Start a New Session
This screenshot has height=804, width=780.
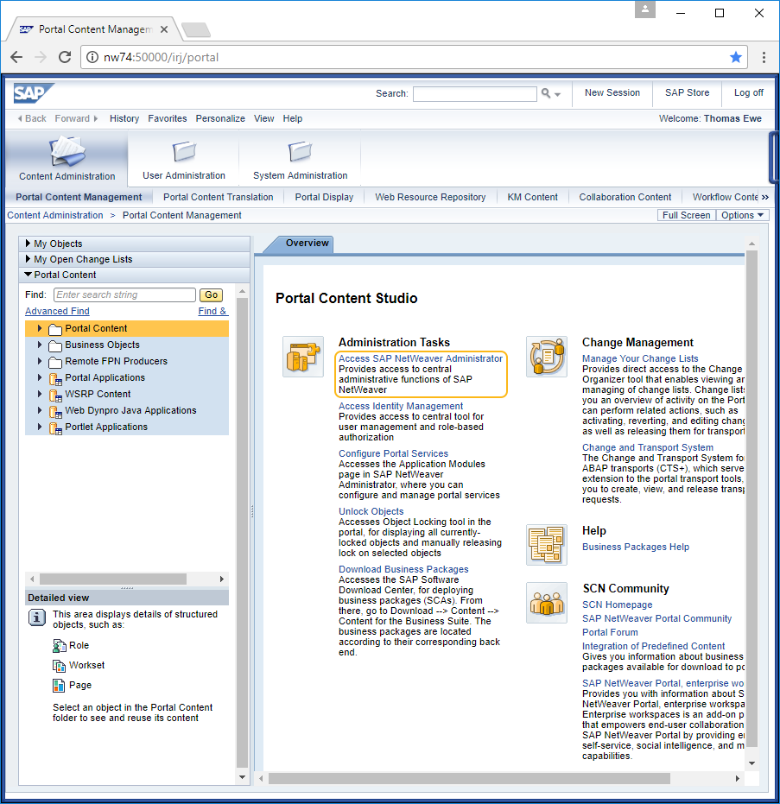612,92
